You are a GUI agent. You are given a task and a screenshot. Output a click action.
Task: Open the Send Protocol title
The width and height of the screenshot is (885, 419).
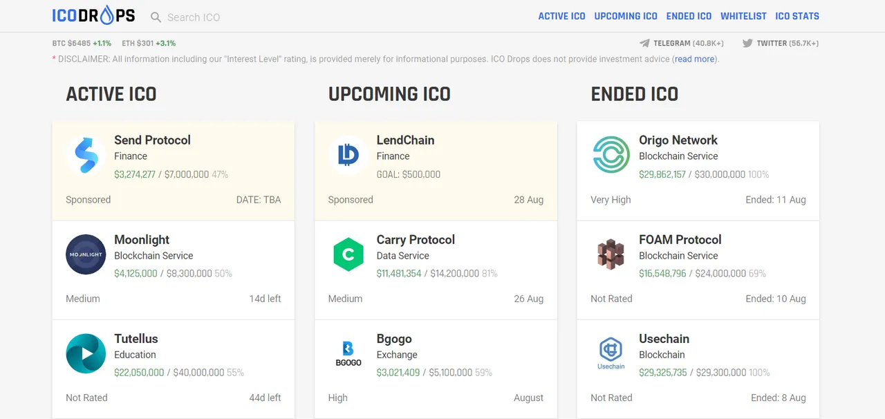(152, 140)
